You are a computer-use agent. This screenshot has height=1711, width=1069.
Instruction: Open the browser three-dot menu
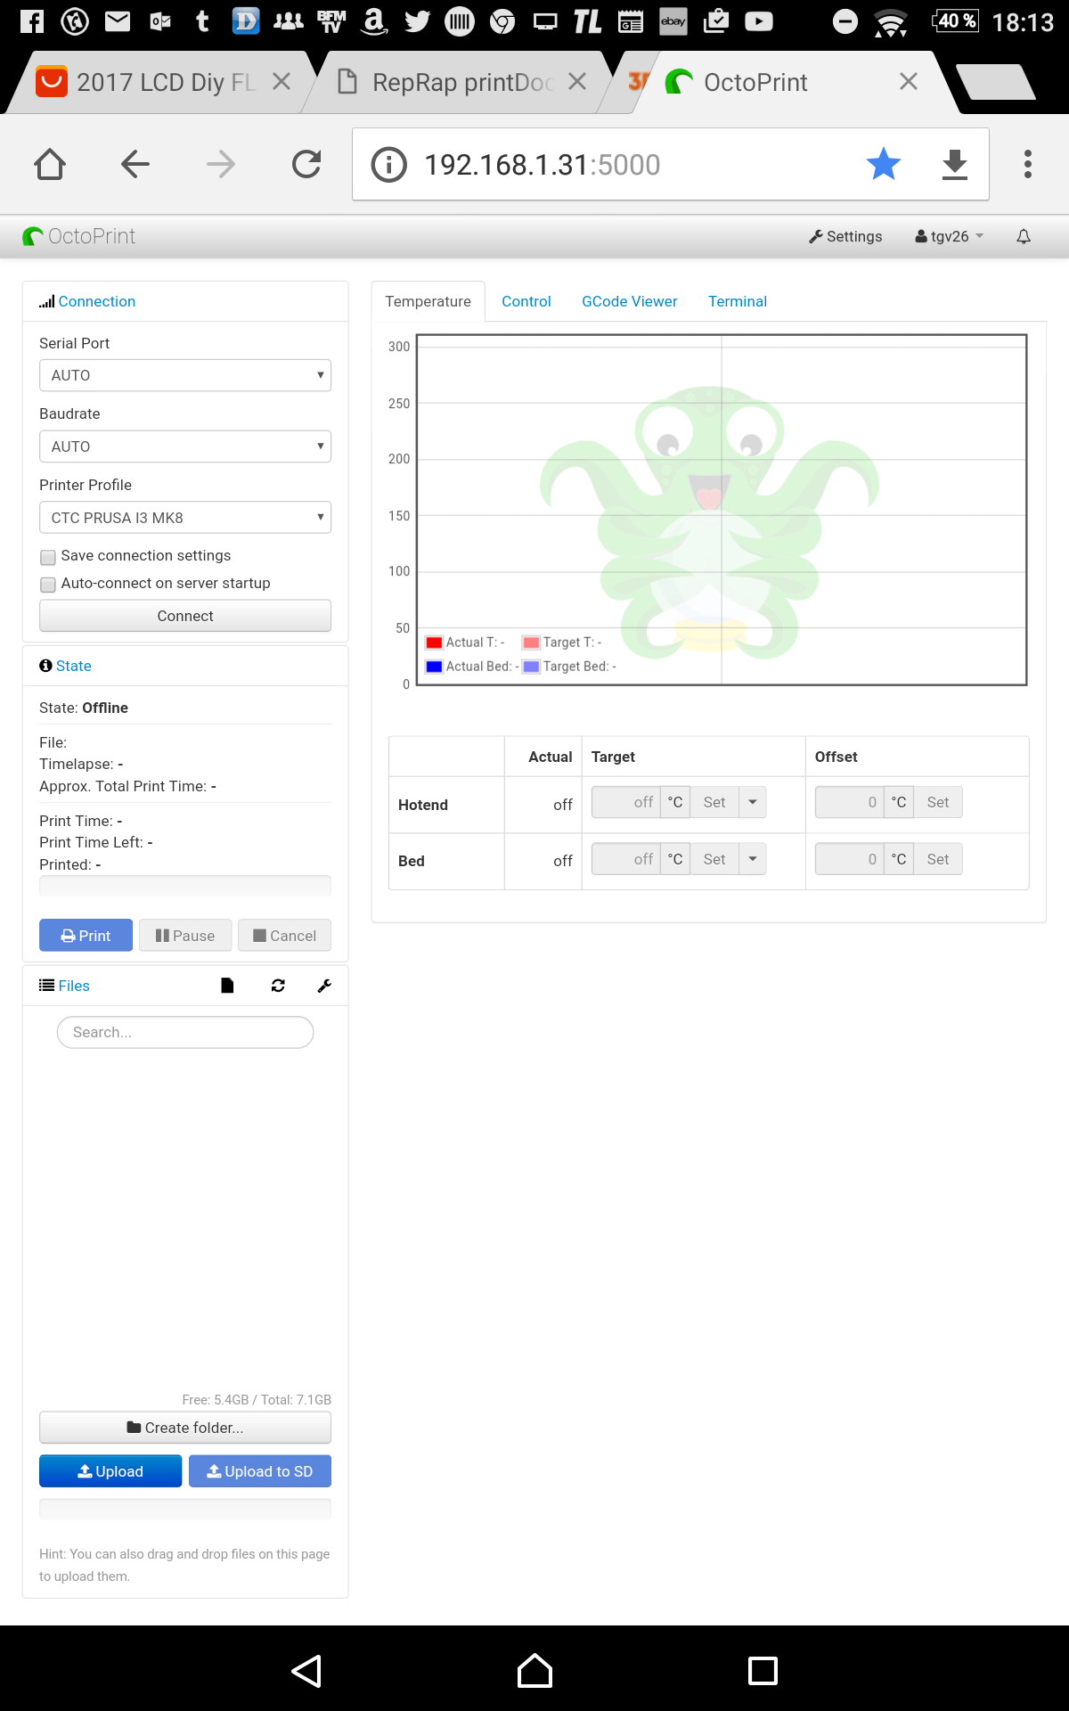click(1028, 164)
